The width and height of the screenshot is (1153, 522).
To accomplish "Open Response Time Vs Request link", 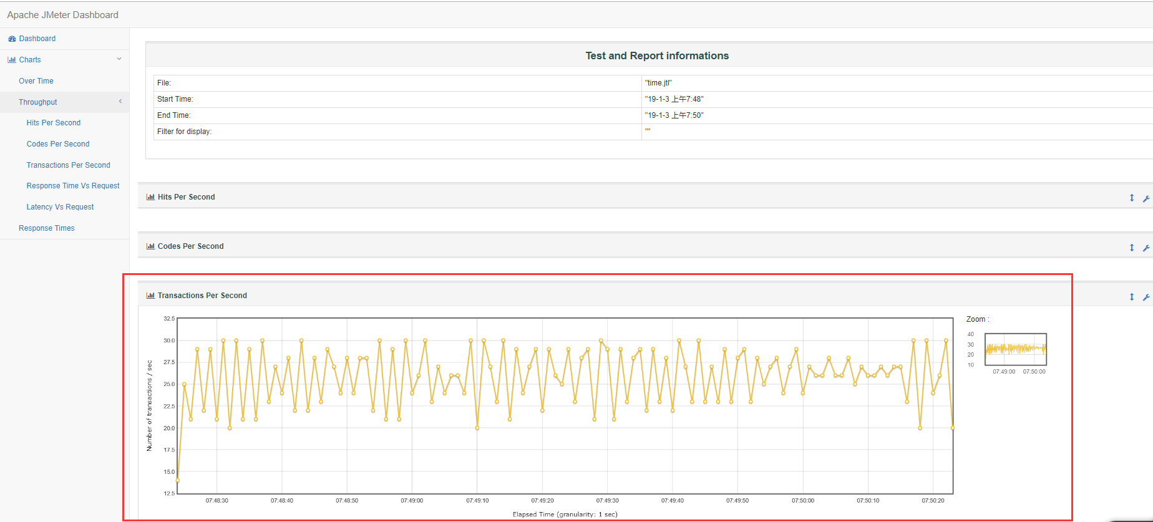I will (x=73, y=186).
